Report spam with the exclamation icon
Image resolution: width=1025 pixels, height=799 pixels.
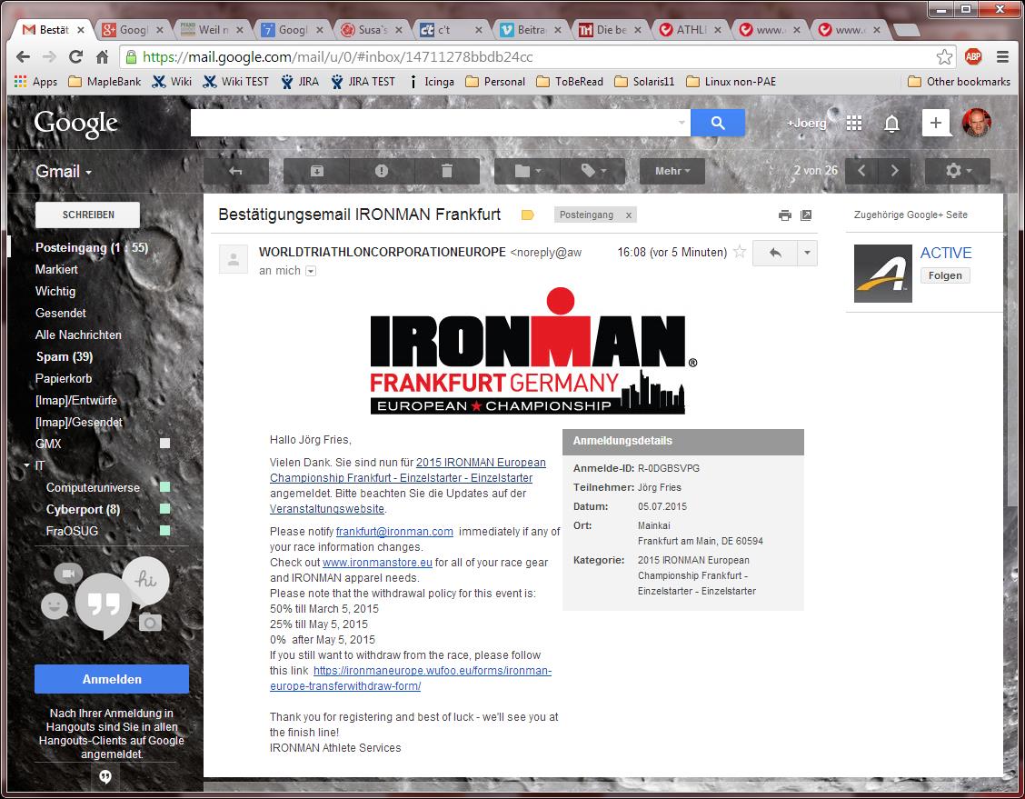pos(382,171)
